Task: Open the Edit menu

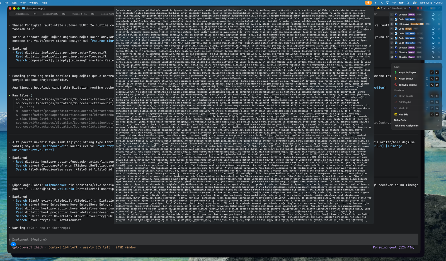Action: pos(14,3)
